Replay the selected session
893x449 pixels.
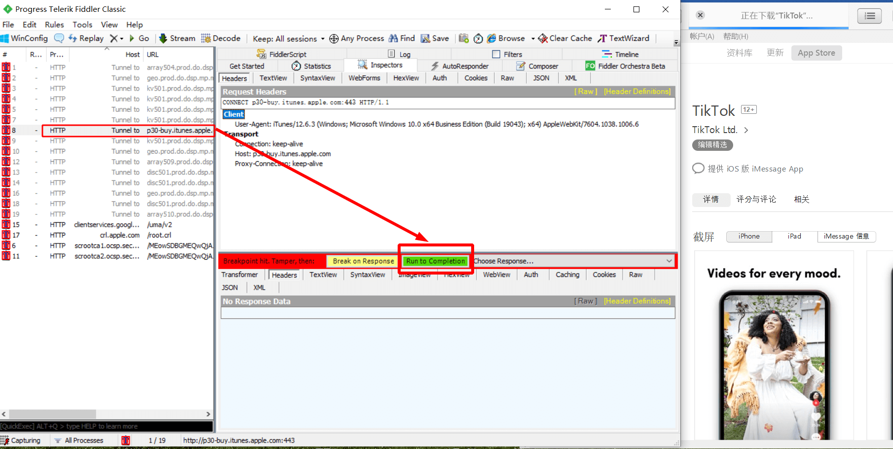[86, 38]
